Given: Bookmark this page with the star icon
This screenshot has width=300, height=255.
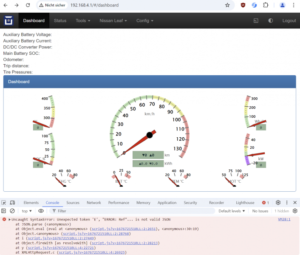Looking at the screenshot, I should (x=227, y=5).
